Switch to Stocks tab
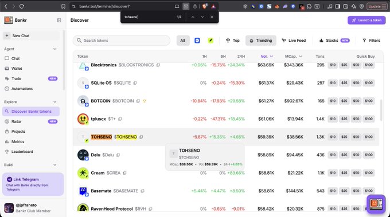The width and height of the screenshot is (390, 217). pyautogui.click(x=334, y=41)
